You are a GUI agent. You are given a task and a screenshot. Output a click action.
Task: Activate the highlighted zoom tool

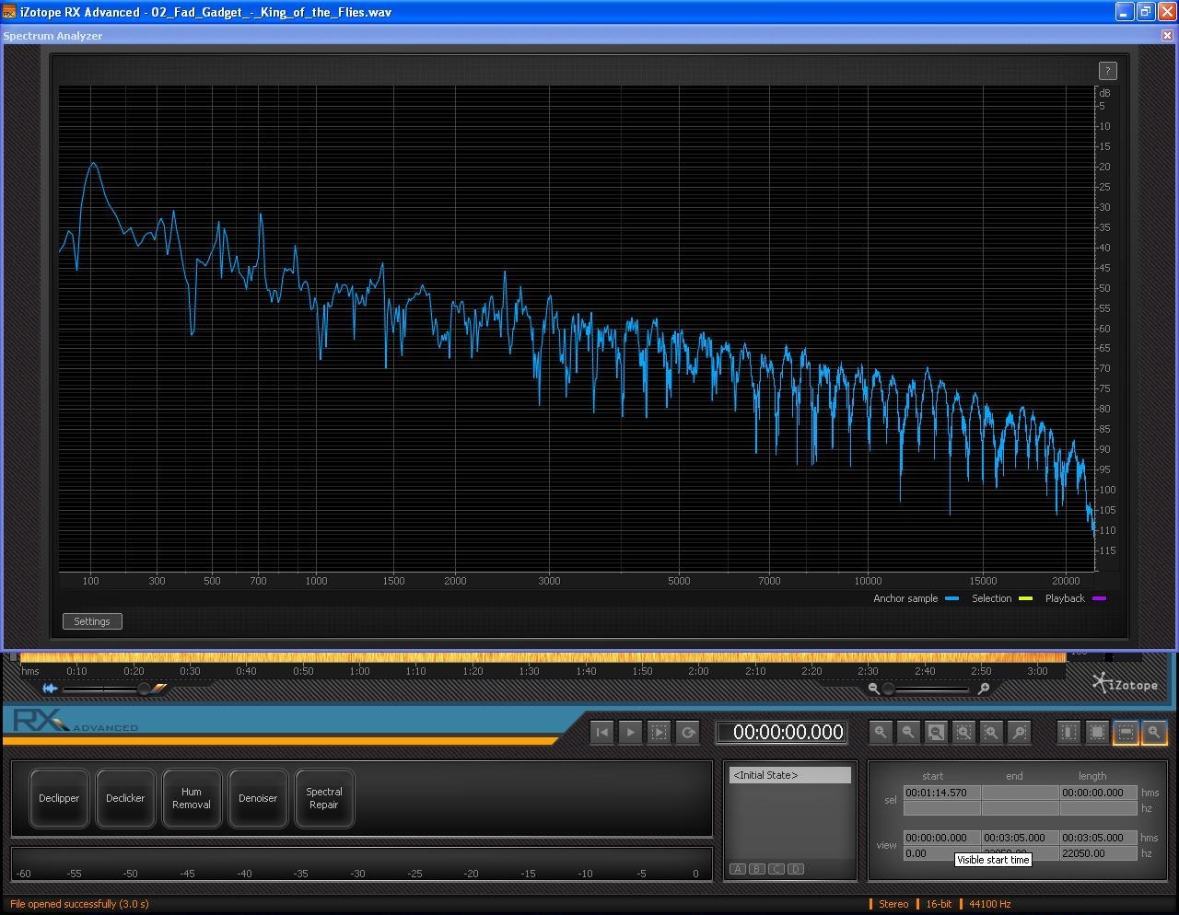point(1154,732)
